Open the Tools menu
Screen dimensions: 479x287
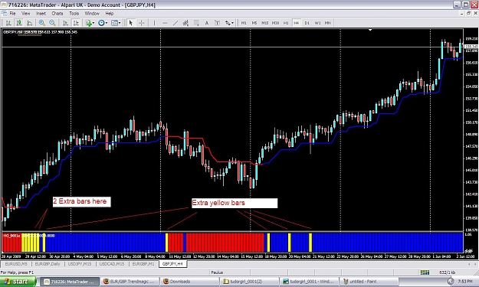tap(74, 14)
